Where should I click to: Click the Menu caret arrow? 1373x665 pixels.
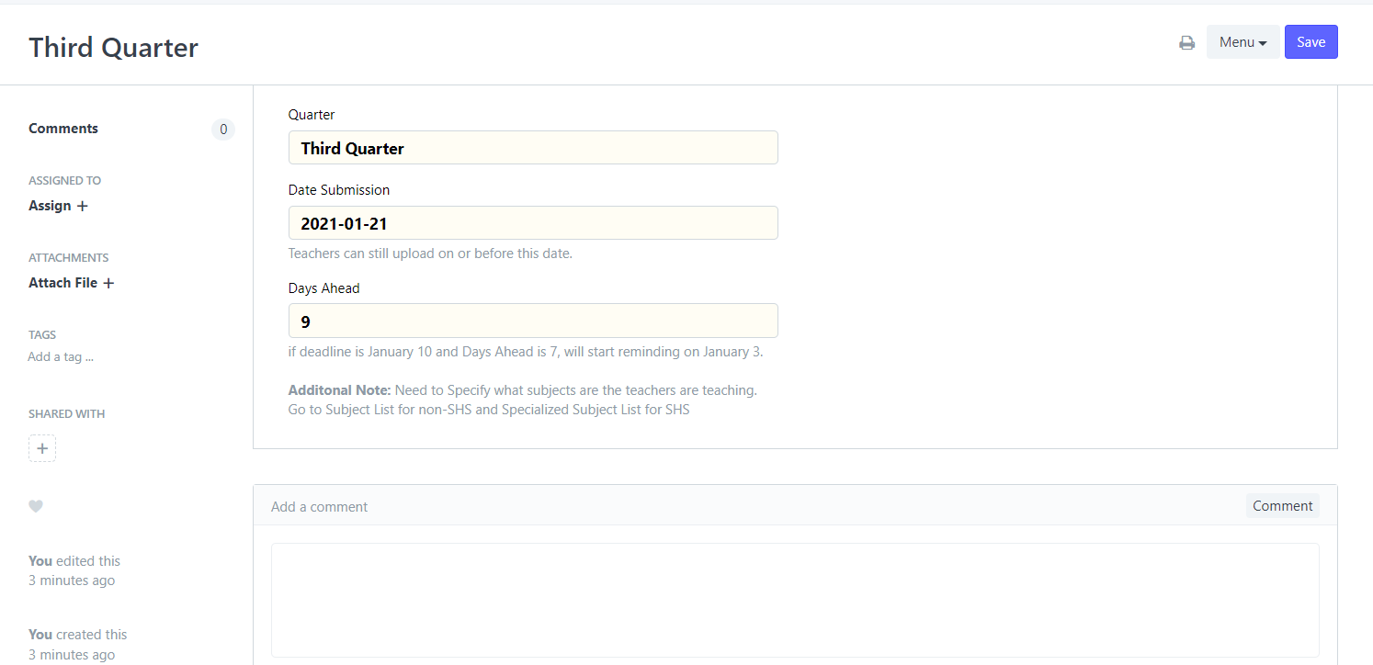[x=1263, y=43]
